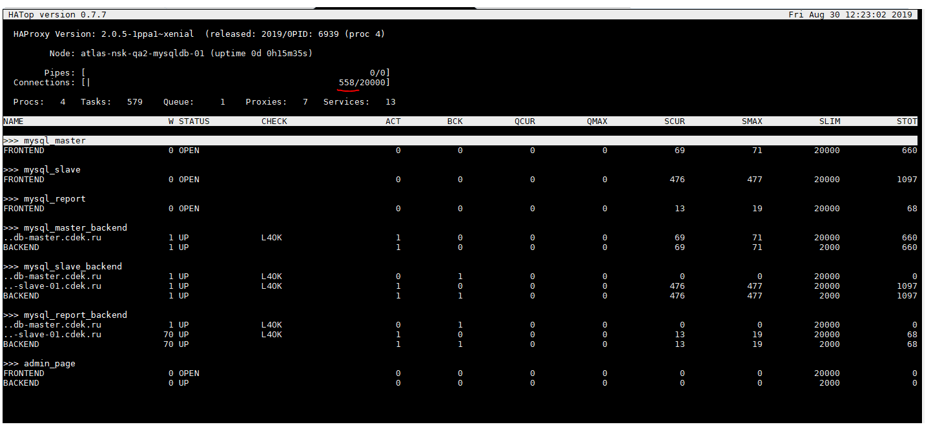Click the QMAX column header
Viewport: 933px width, 429px height.
(x=596, y=121)
